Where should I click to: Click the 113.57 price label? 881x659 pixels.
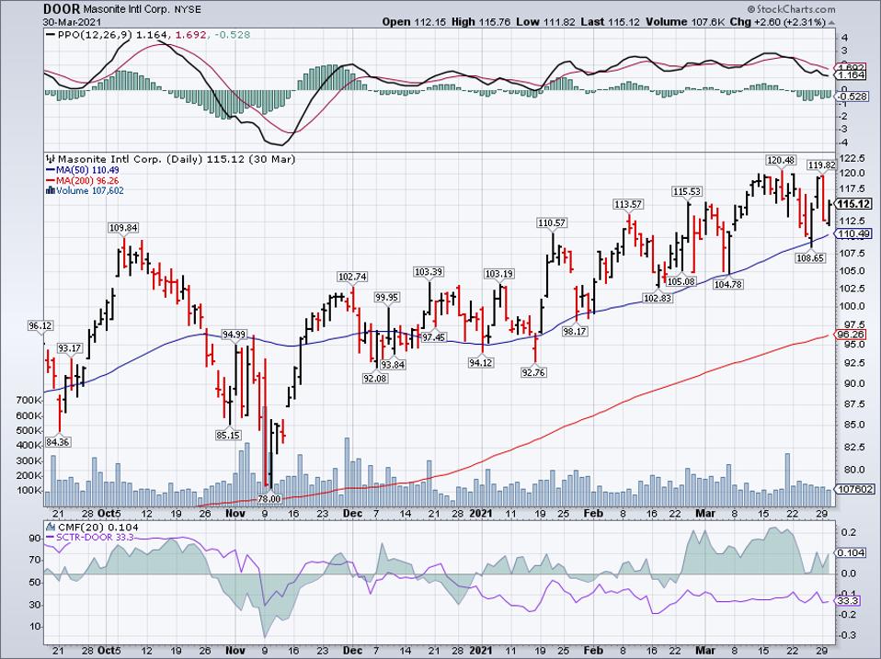(x=628, y=204)
